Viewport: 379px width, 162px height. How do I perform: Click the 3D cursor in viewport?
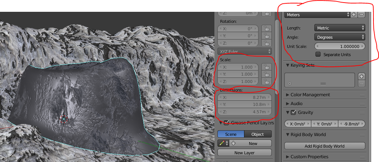click(x=64, y=119)
